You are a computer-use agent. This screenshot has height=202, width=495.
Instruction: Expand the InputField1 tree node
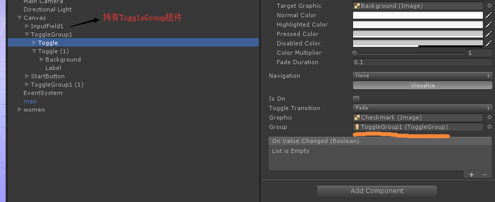tap(27, 26)
